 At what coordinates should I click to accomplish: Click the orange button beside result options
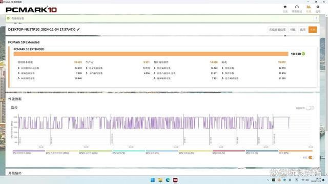click(313, 30)
